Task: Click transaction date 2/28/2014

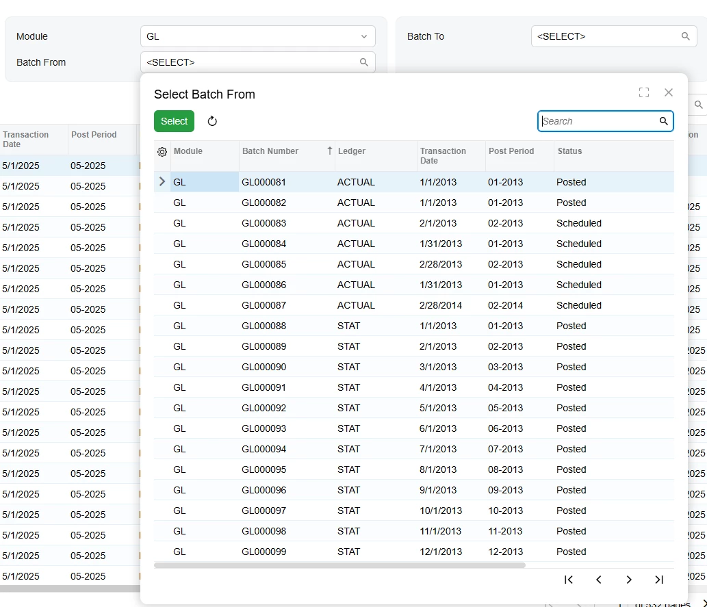Action: pos(441,305)
